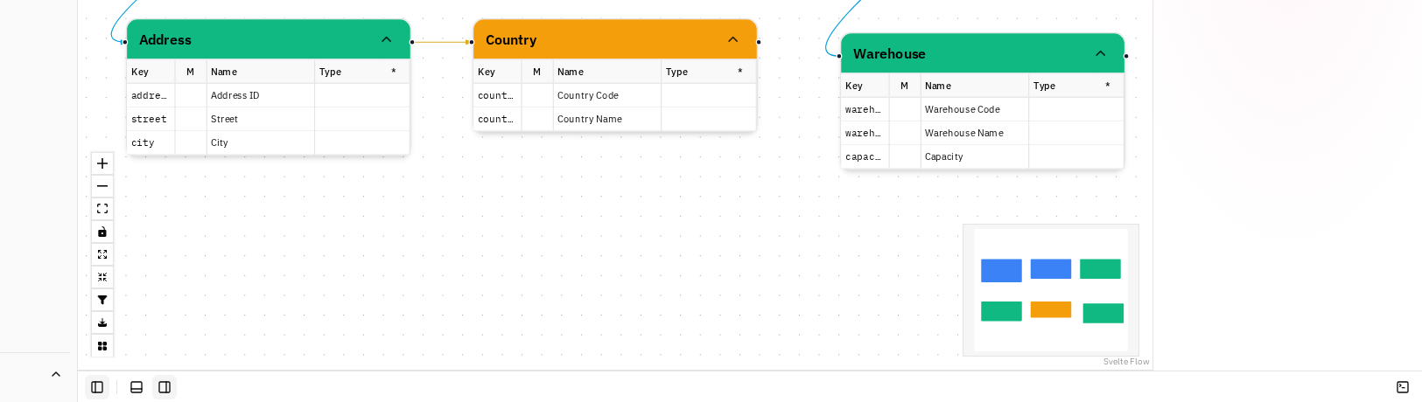Select the Country Code row
The image size is (1422, 402).
[615, 95]
